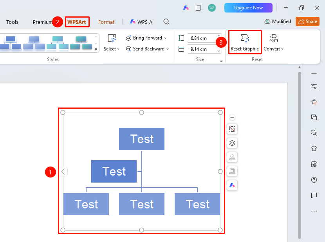Open the sliders settings icon in right sidebar
Image resolution: width=325 pixels, height=242 pixels.
[314, 86]
